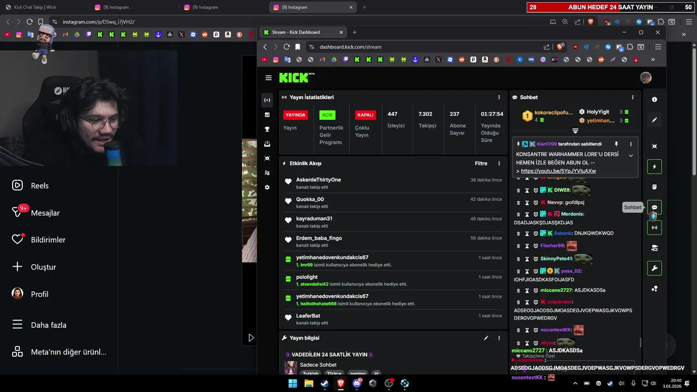697x392 pixels.
Task: Open the trophy icon in Kick sidebar
Action: point(267,130)
